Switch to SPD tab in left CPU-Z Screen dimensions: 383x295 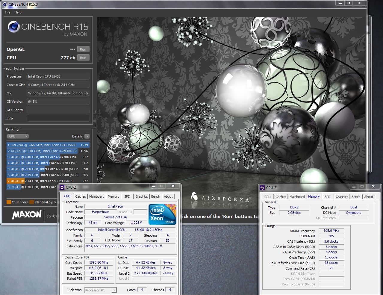click(127, 196)
